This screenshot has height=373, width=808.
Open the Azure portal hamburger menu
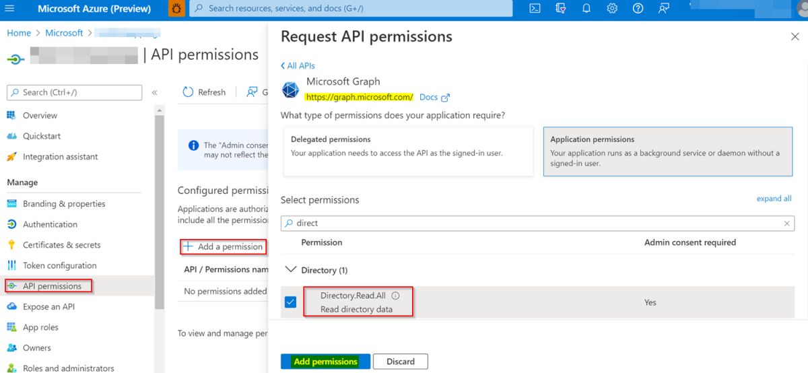(x=9, y=9)
